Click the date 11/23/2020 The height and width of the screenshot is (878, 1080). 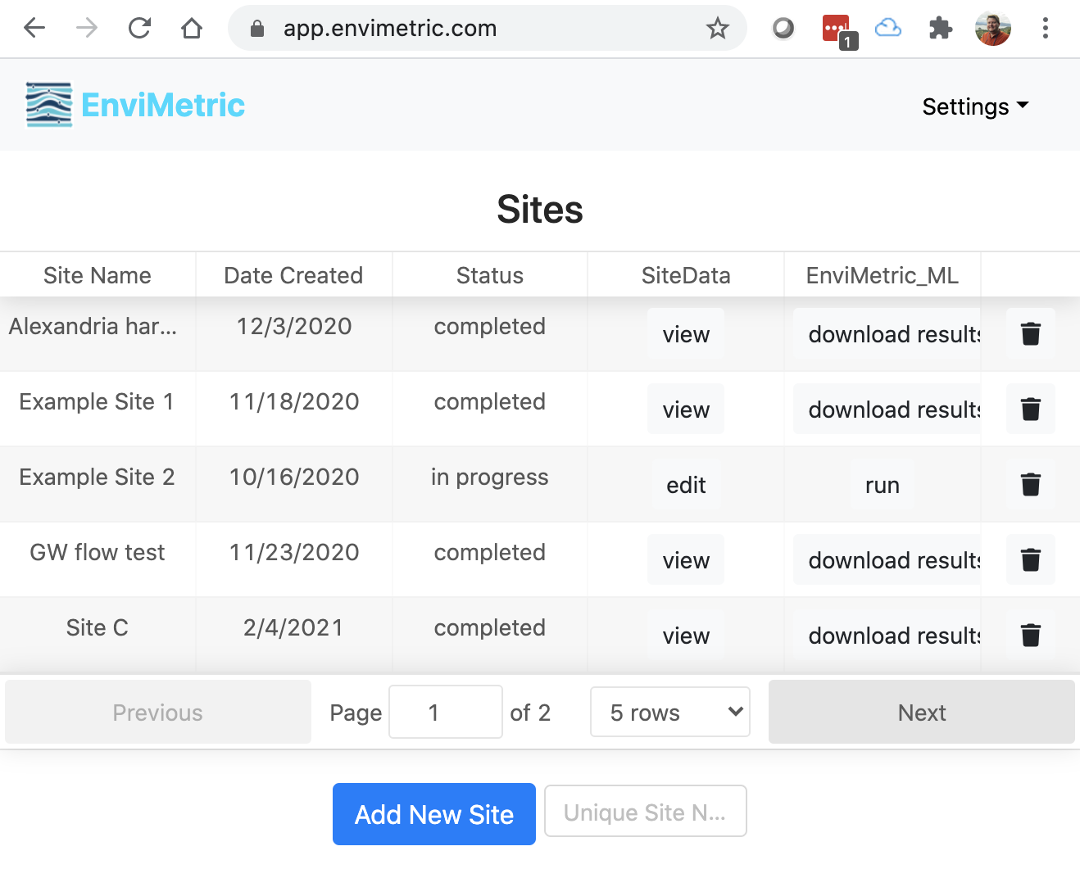point(294,552)
